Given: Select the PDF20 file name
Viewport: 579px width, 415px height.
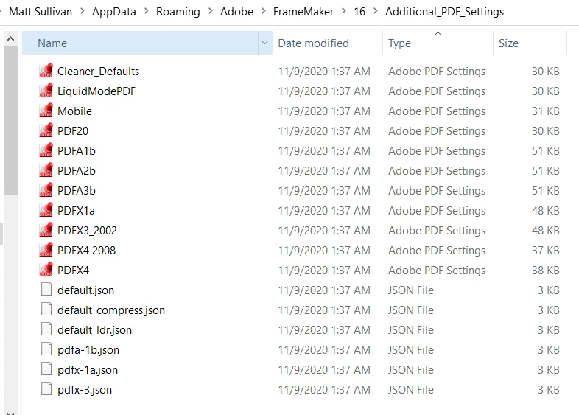Looking at the screenshot, I should tap(73, 130).
